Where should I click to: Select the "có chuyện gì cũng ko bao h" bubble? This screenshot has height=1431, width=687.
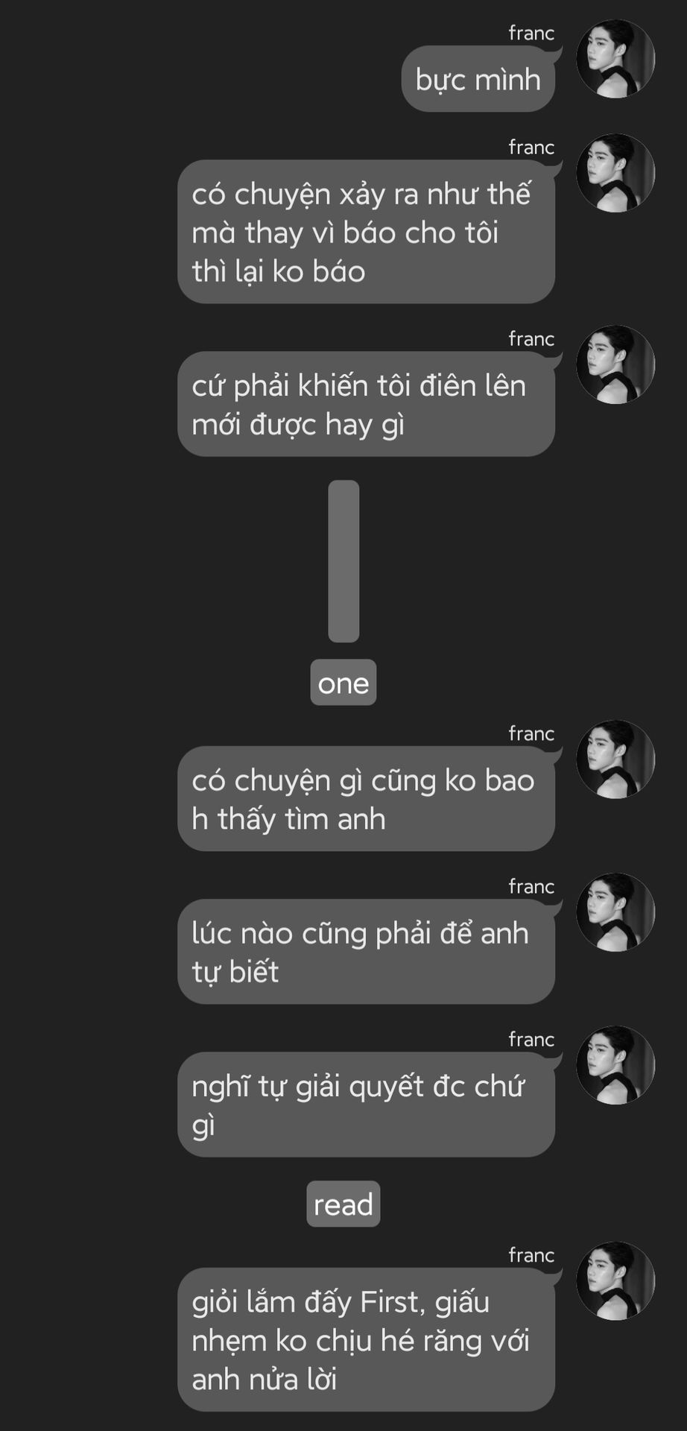coord(366,799)
